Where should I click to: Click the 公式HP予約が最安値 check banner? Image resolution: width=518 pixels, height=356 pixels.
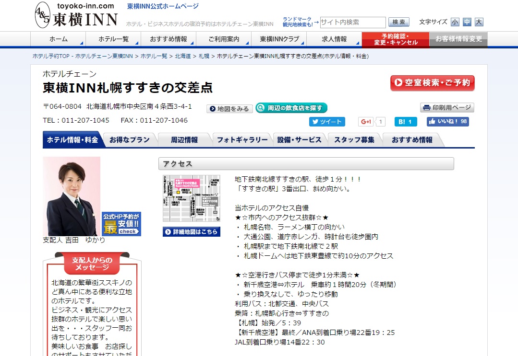(x=121, y=224)
